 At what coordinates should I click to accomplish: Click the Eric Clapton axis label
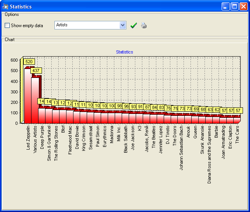click(x=231, y=137)
